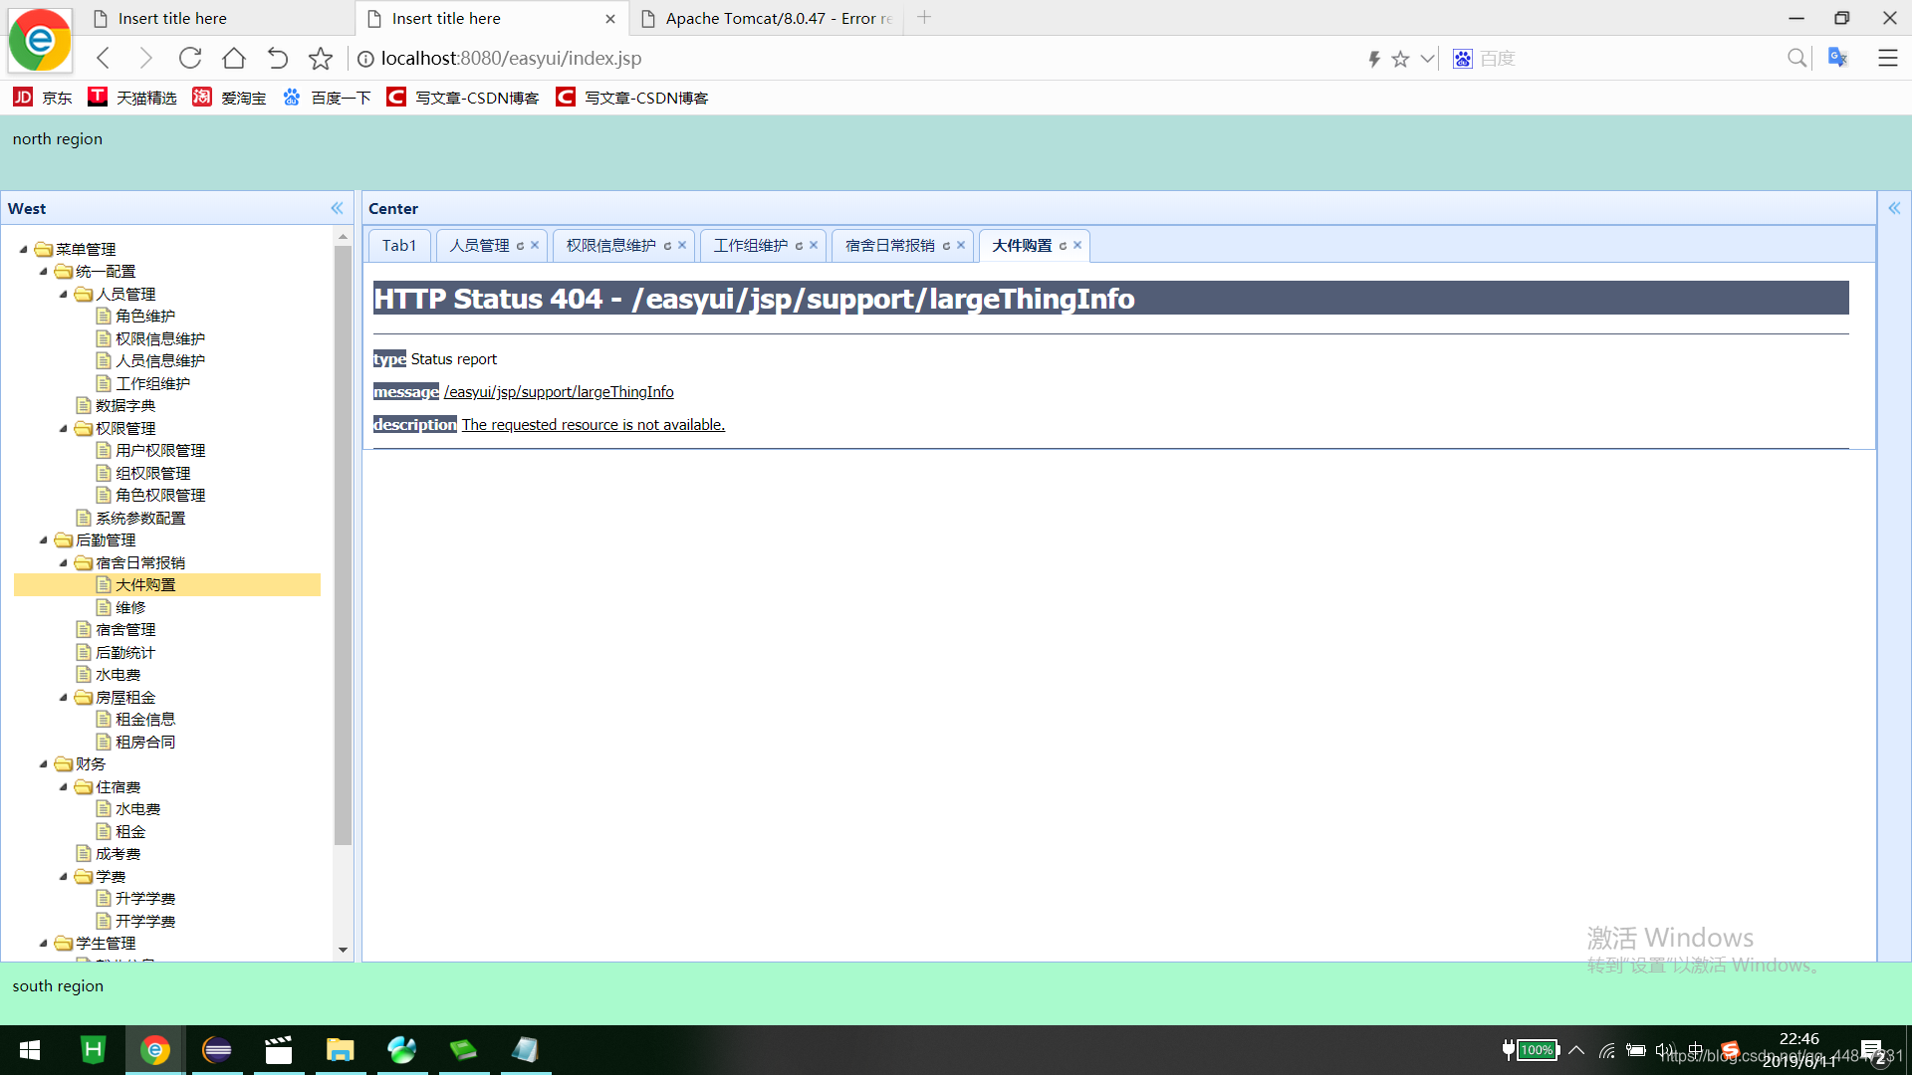Switch to 人员管理 tab

(479, 245)
